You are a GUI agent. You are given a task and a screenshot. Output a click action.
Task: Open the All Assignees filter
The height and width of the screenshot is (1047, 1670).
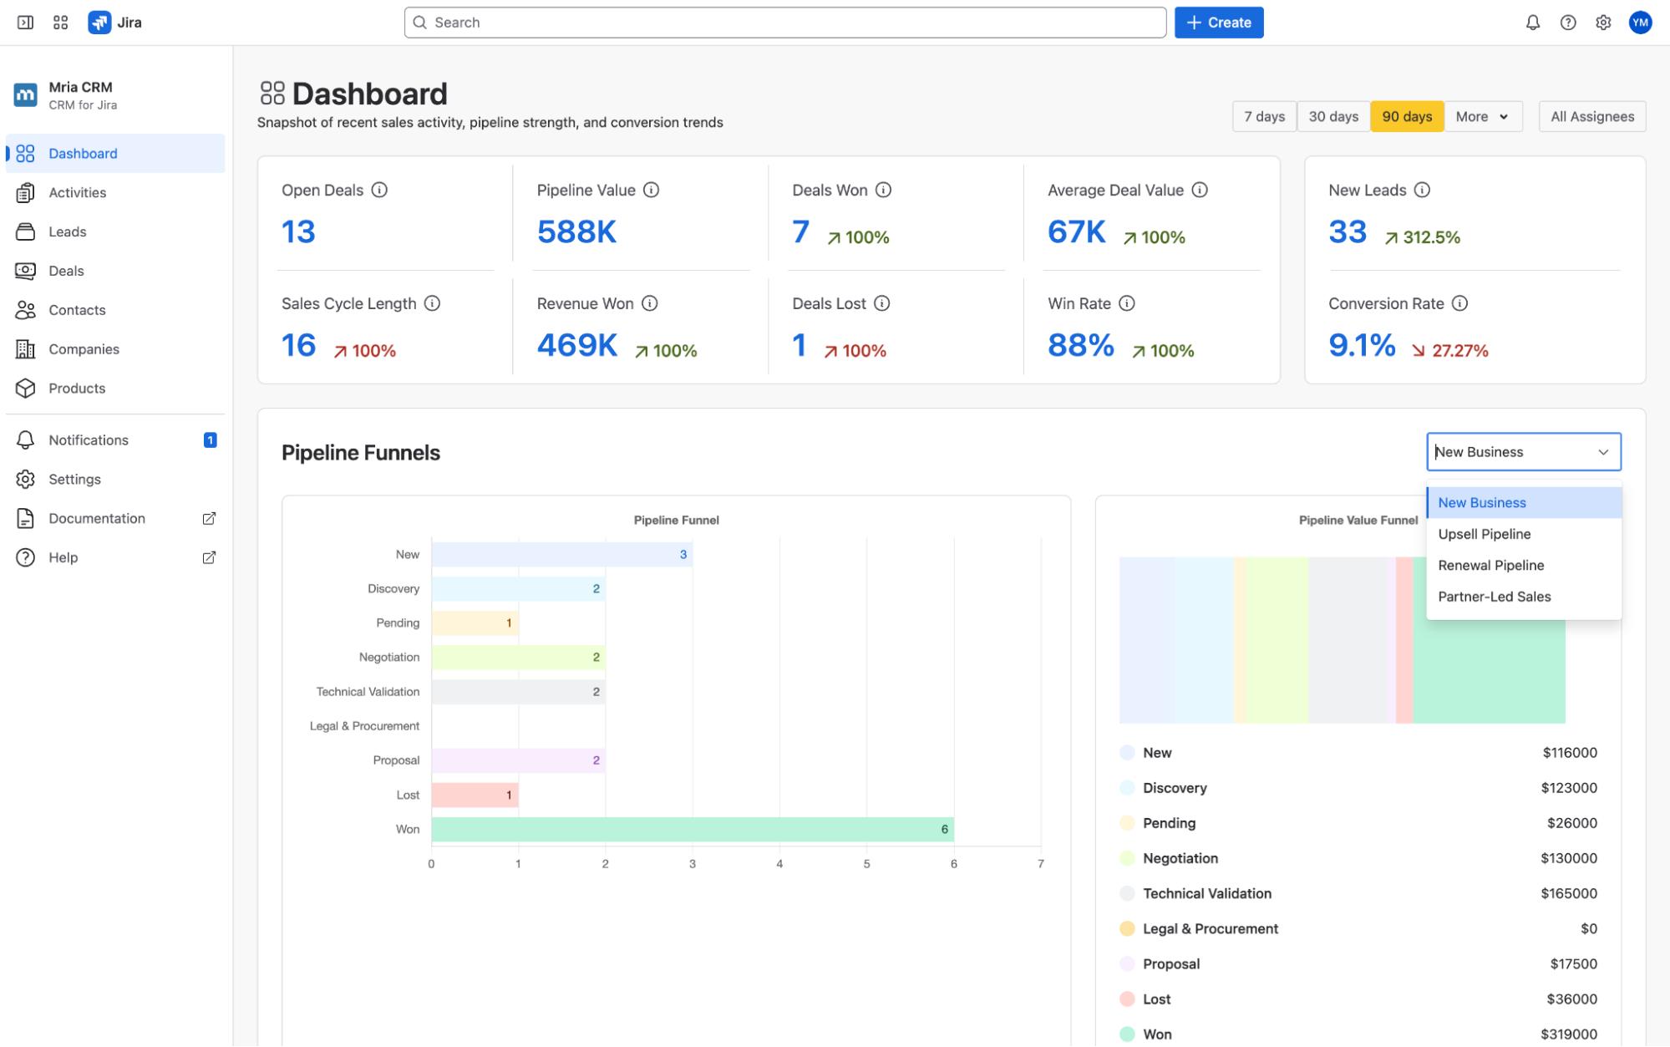1591,116
